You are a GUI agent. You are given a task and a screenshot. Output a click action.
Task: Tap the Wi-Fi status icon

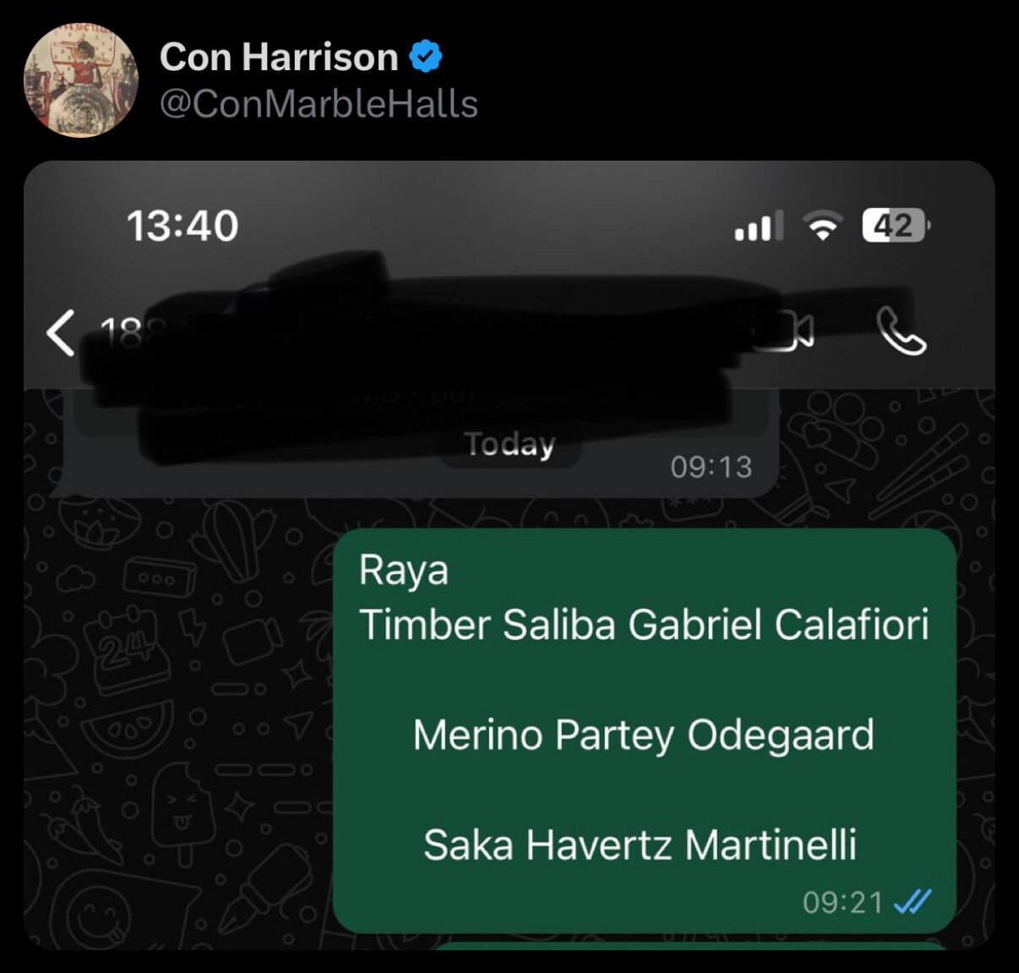pyautogui.click(x=823, y=226)
